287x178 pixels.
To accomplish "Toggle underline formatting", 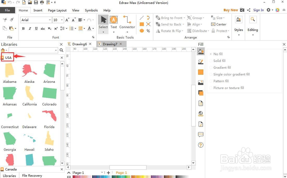I will click(x=36, y=28).
